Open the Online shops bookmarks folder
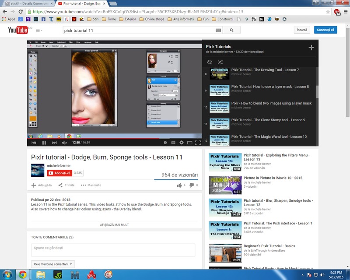The image size is (350, 280). tap(152, 19)
